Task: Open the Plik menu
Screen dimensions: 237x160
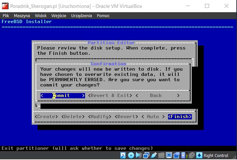Action: tap(6, 16)
